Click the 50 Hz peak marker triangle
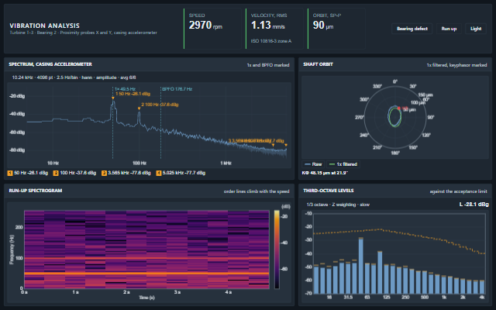 tap(113, 98)
